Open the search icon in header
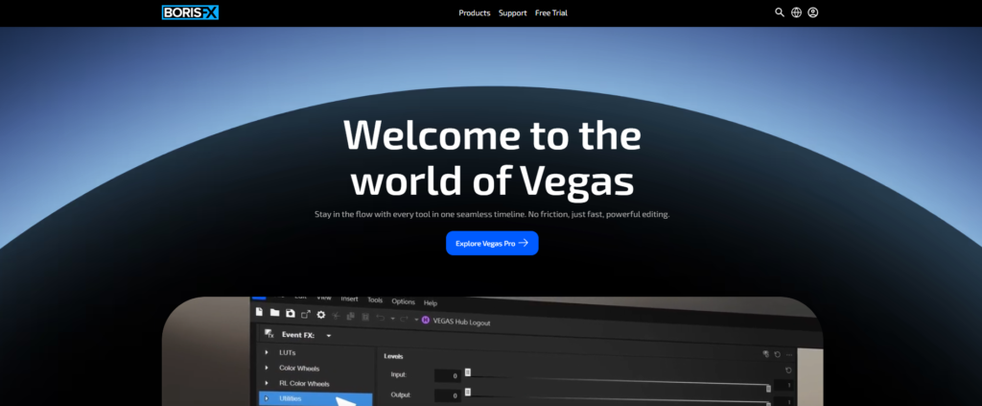This screenshot has width=982, height=406. click(780, 12)
